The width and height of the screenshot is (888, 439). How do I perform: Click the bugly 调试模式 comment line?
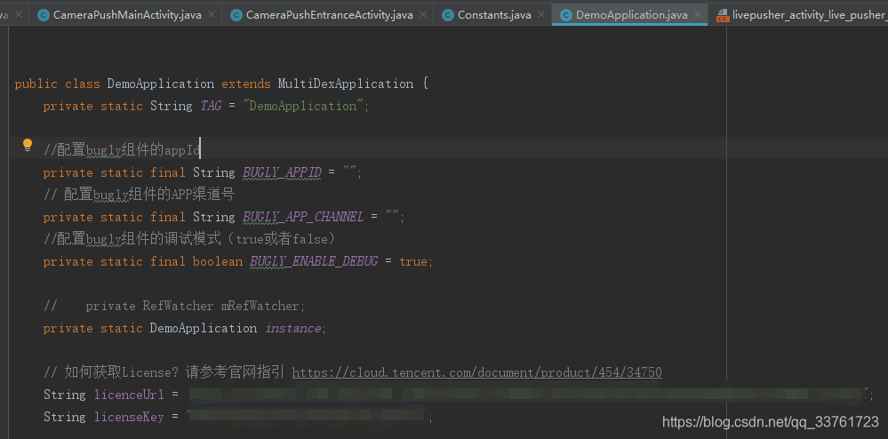(189, 239)
